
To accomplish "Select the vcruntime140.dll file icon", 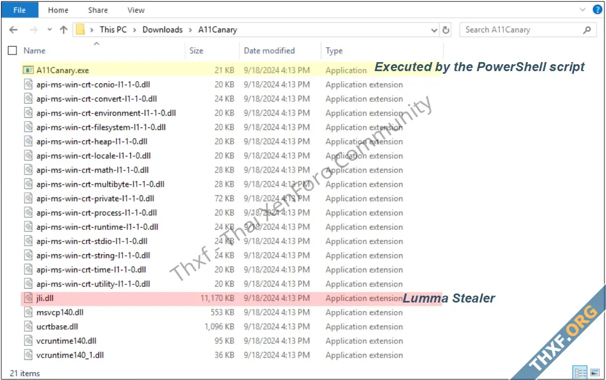I will pos(28,341).
